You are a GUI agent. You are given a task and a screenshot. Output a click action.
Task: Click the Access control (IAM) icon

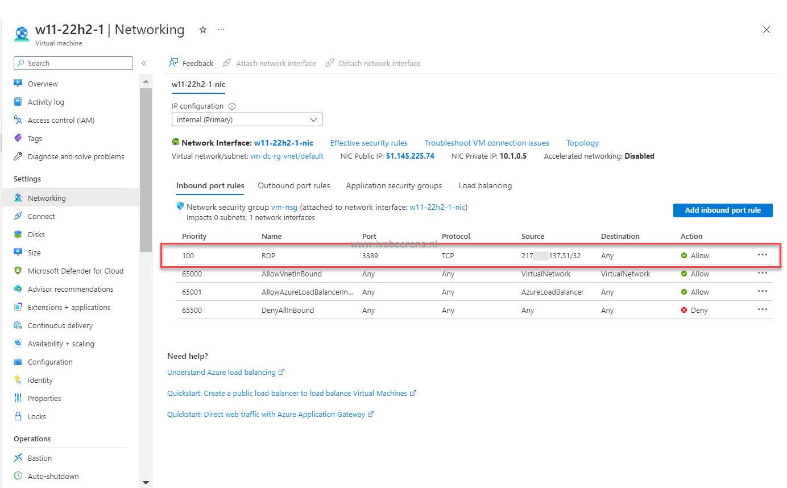18,120
